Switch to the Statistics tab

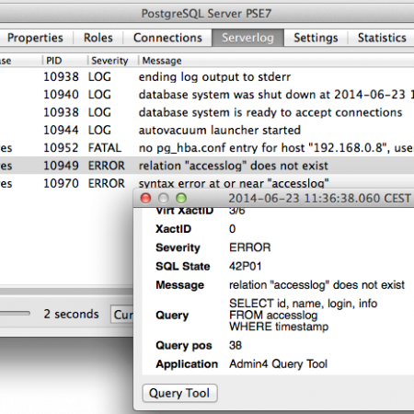(x=382, y=38)
